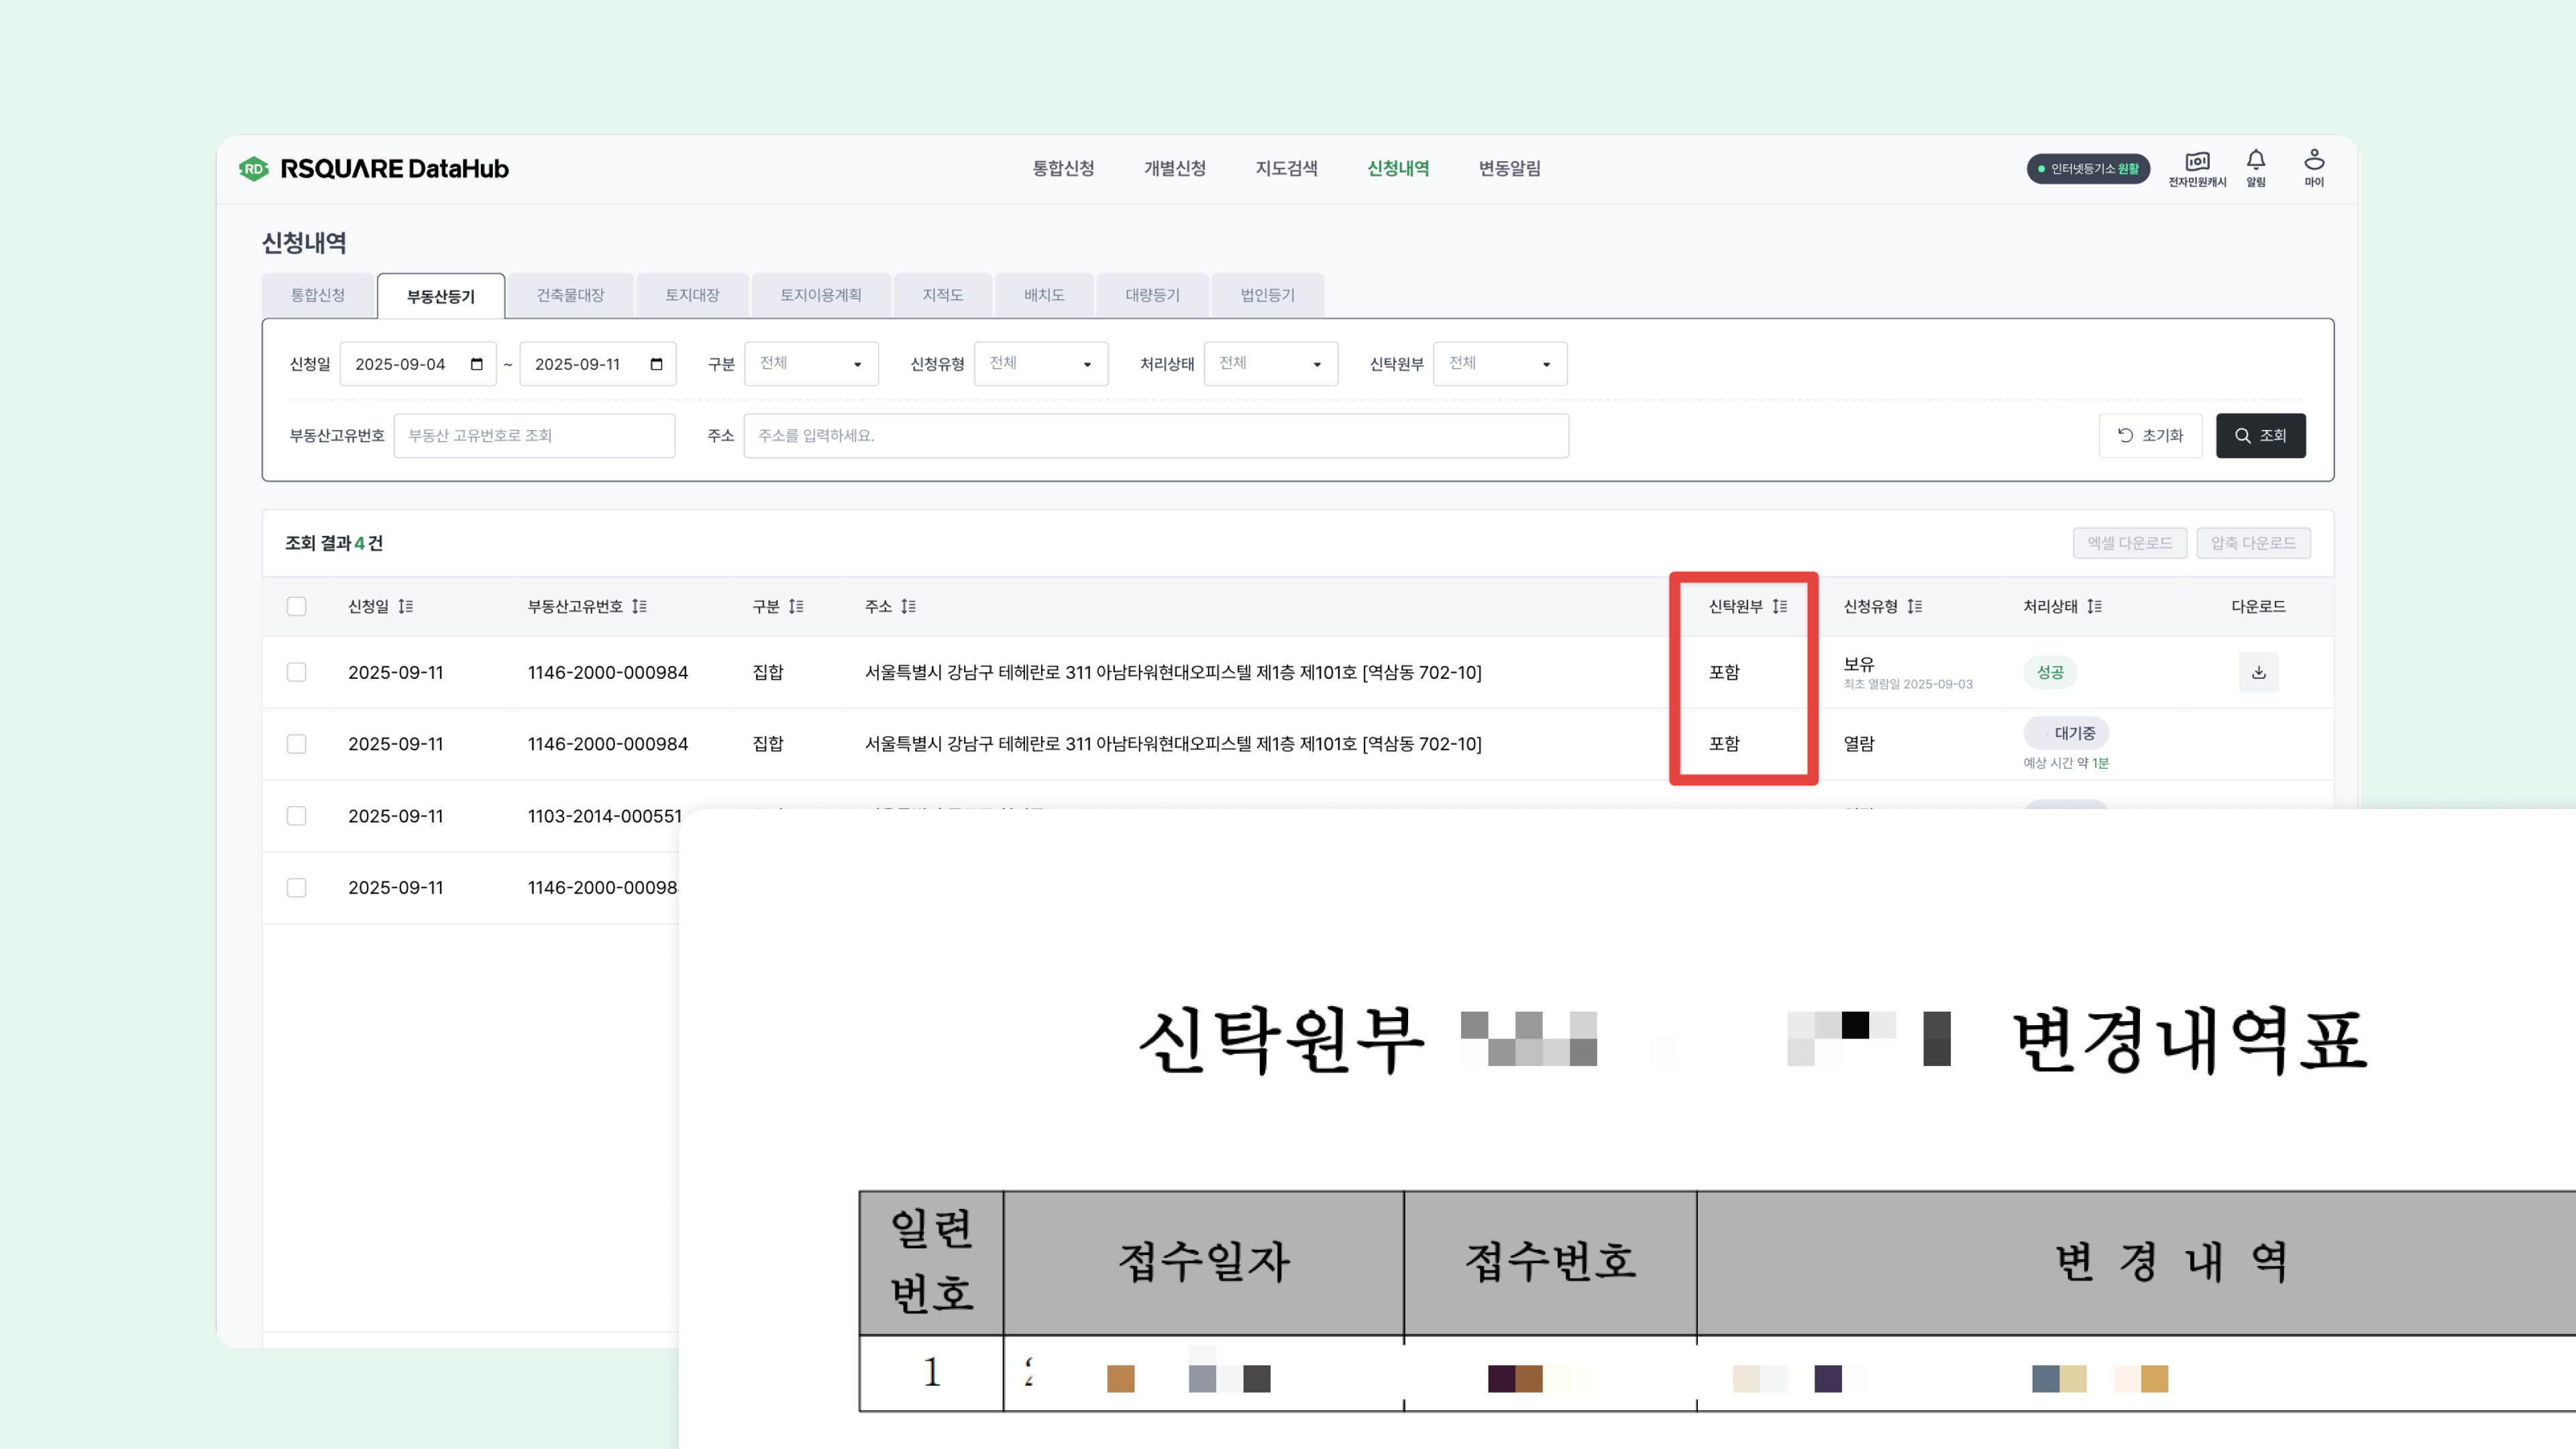The width and height of the screenshot is (2576, 1449).
Task: Sort by 부동산고유번호 column sort icon
Action: pos(639,606)
